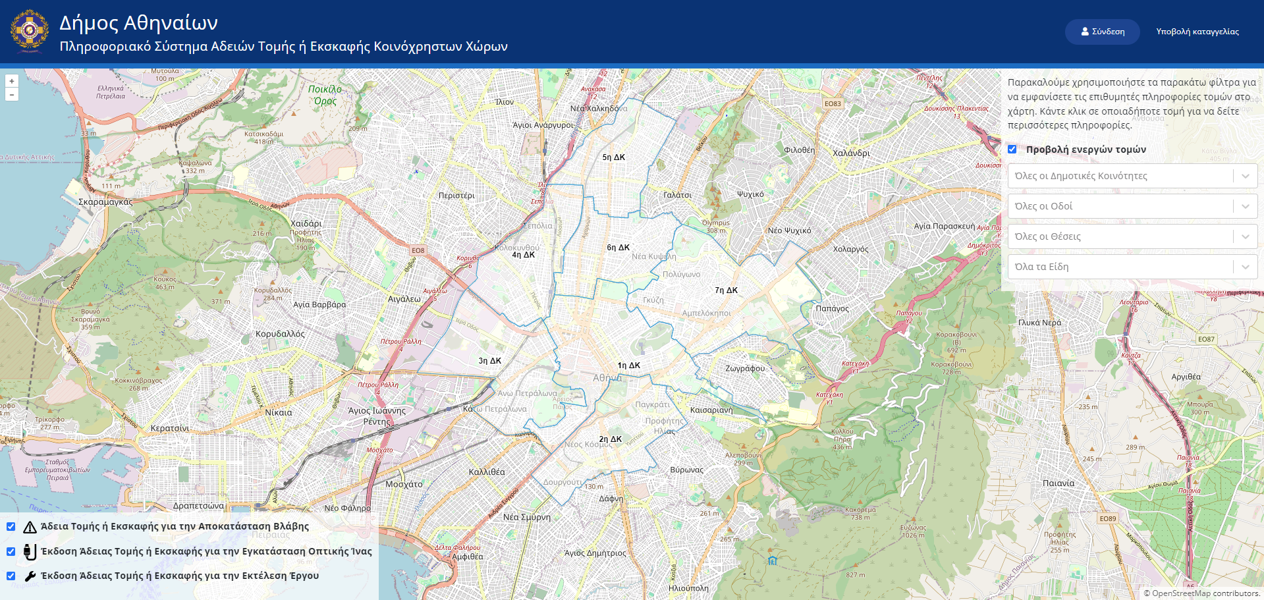Uncheck the Εγκατάσταση Οπτικής Ίνας checkbox
The height and width of the screenshot is (600, 1264).
(11, 551)
